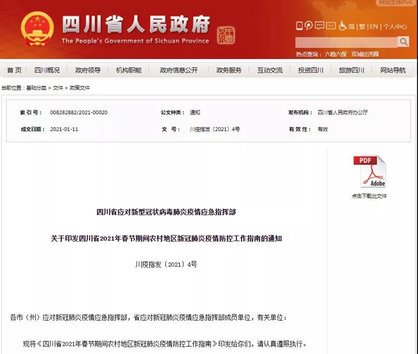Viewport: 418px width, 354px height.
Task: Open 政府领导 nav item
Action: click(x=88, y=71)
